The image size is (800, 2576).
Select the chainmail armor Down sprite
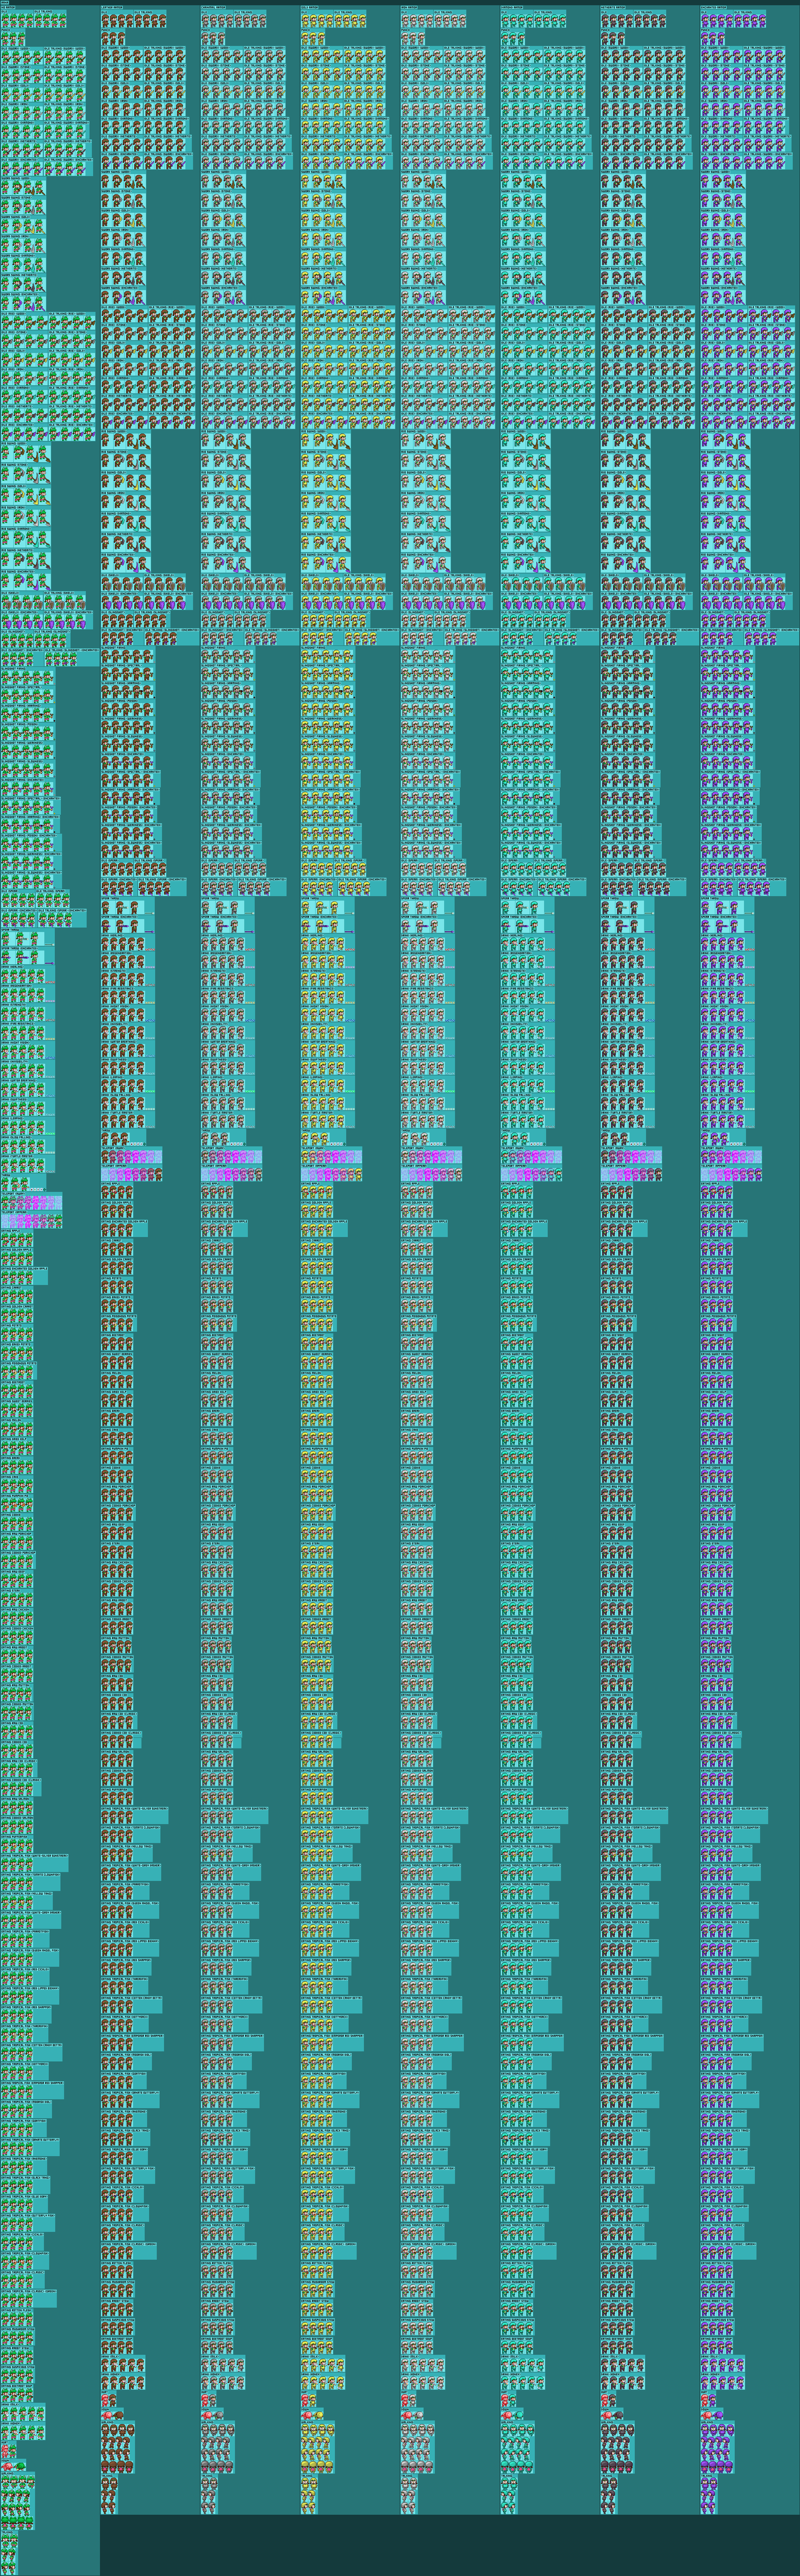[212, 2415]
